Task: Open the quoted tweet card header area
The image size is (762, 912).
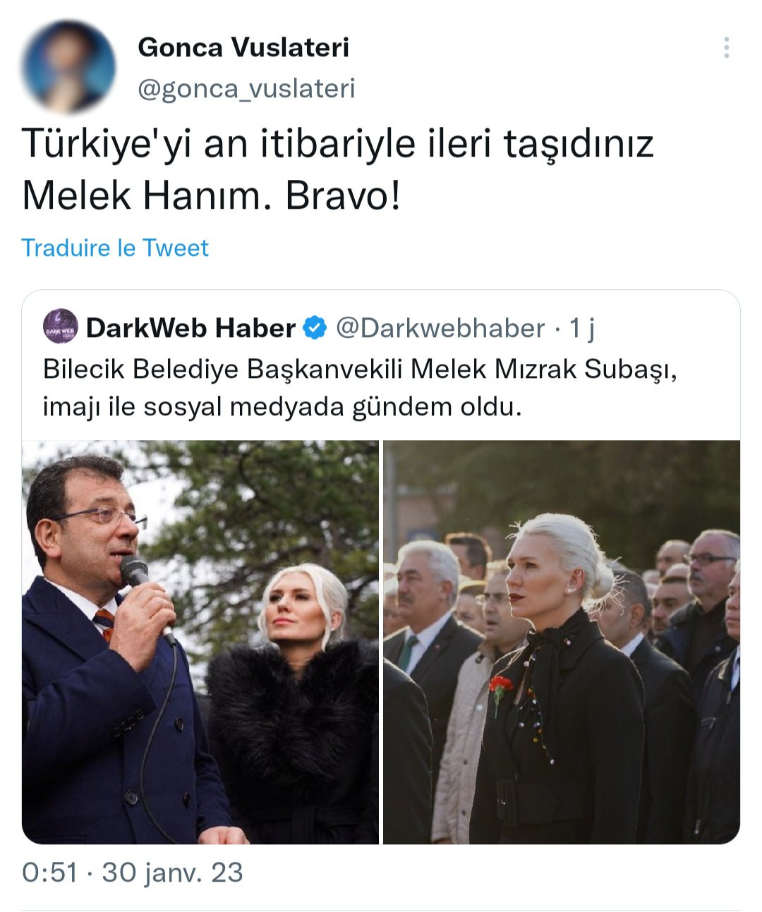Action: [319, 328]
